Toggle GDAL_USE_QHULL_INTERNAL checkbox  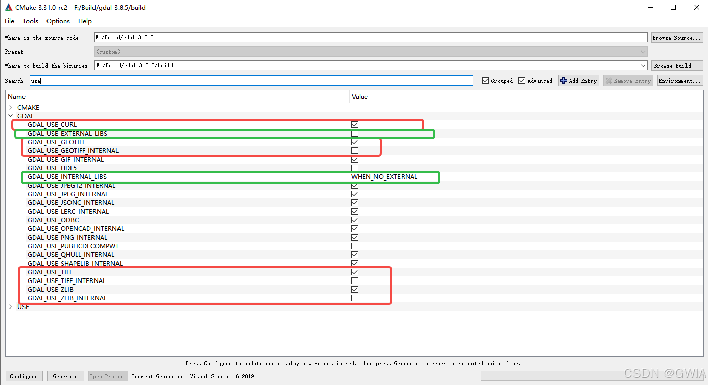click(x=355, y=255)
